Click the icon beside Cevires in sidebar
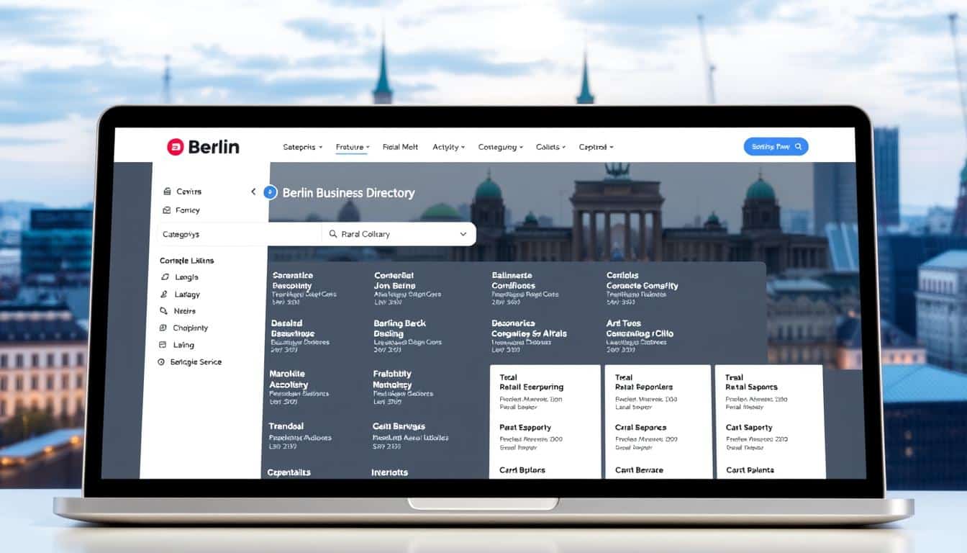The width and height of the screenshot is (967, 553). click(166, 192)
